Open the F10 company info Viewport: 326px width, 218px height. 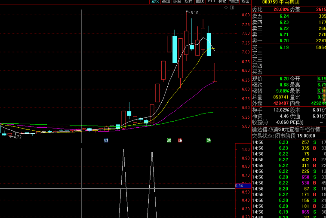pos(211,1)
